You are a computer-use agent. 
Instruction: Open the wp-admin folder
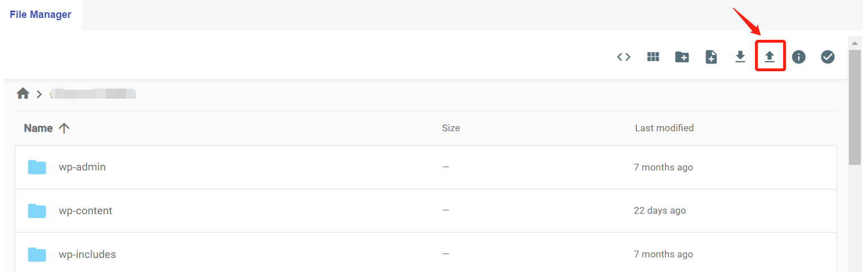click(x=82, y=167)
